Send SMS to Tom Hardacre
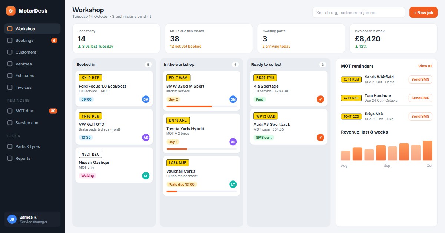Viewport: 445px width, 233px height. (x=420, y=98)
